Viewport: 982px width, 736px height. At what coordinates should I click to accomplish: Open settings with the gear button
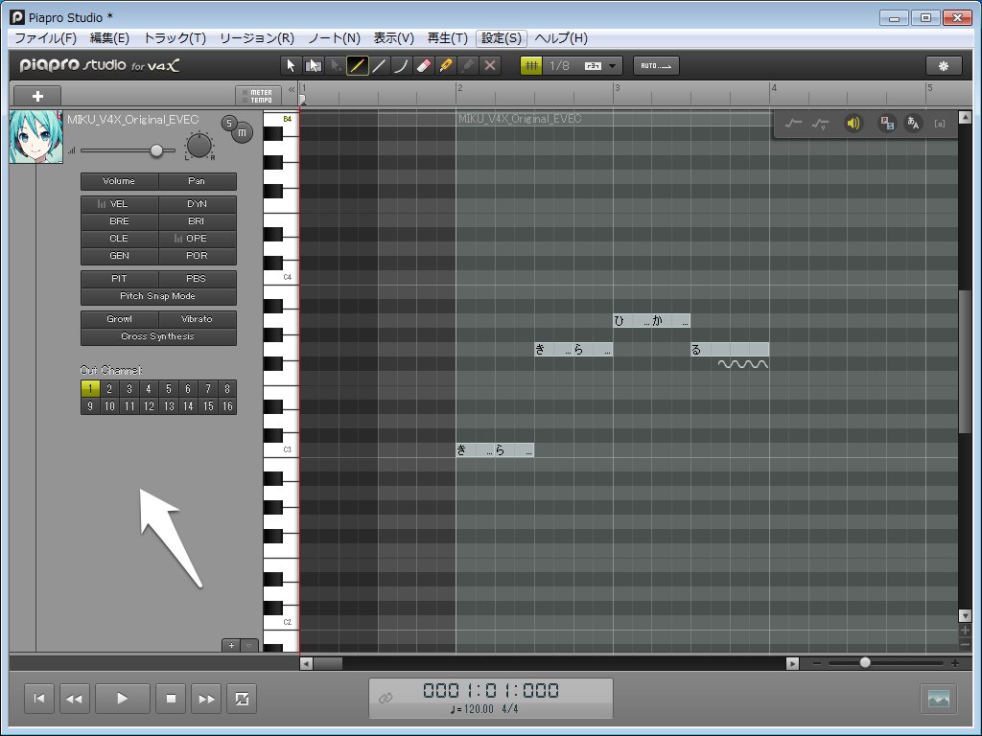point(944,66)
